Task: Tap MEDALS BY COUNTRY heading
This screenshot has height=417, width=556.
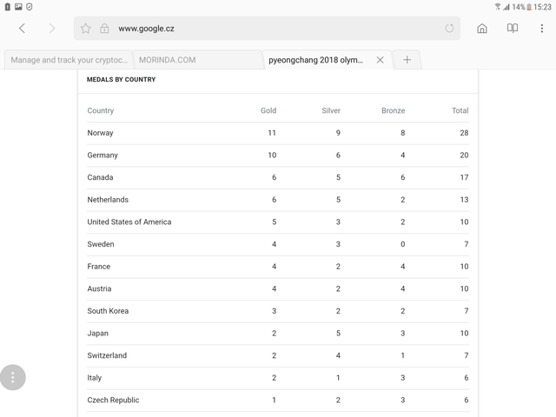Action: pyautogui.click(x=122, y=79)
